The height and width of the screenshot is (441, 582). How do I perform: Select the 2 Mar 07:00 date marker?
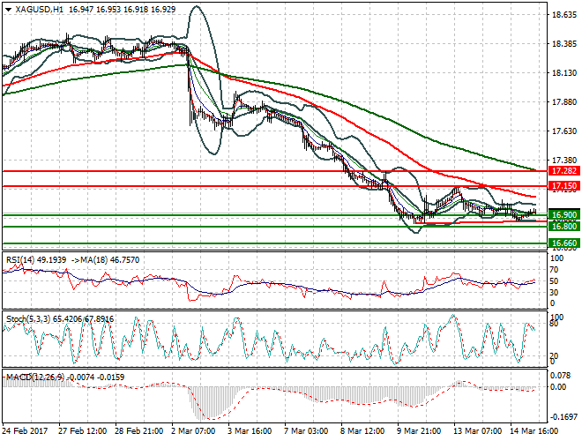click(x=190, y=431)
